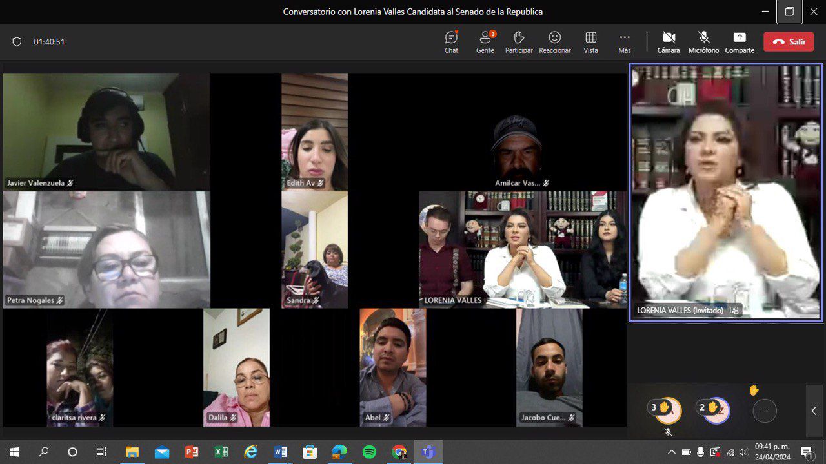Open the Windows notification center
Image resolution: width=826 pixels, height=464 pixels.
(x=806, y=452)
